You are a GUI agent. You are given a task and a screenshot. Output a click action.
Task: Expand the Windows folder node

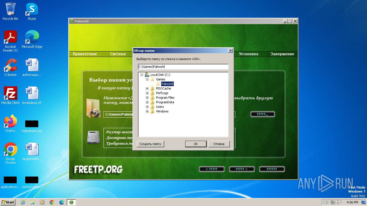(147, 111)
